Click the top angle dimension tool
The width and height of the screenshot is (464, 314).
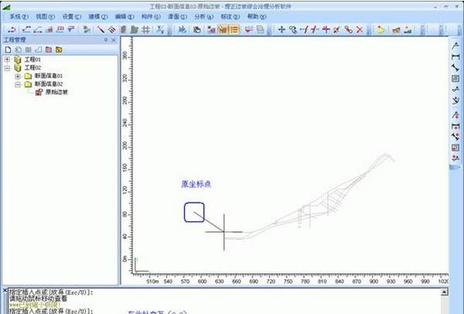[455, 46]
